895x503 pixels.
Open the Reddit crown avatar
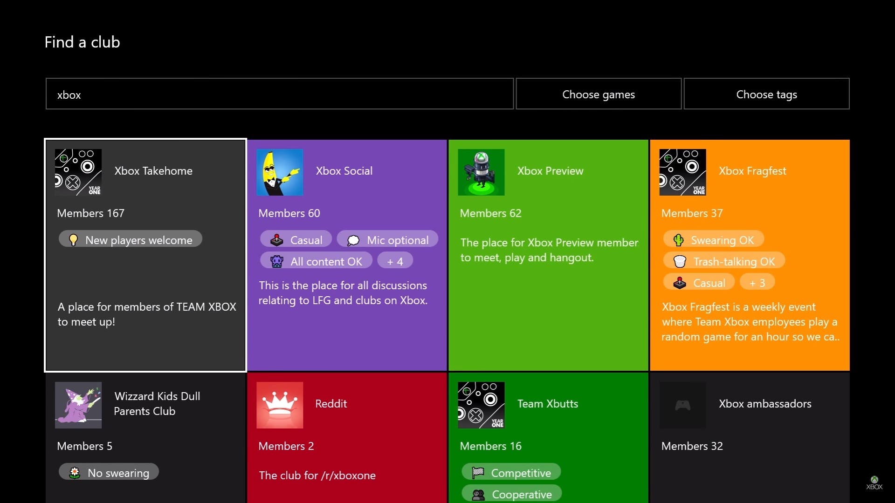[280, 405]
